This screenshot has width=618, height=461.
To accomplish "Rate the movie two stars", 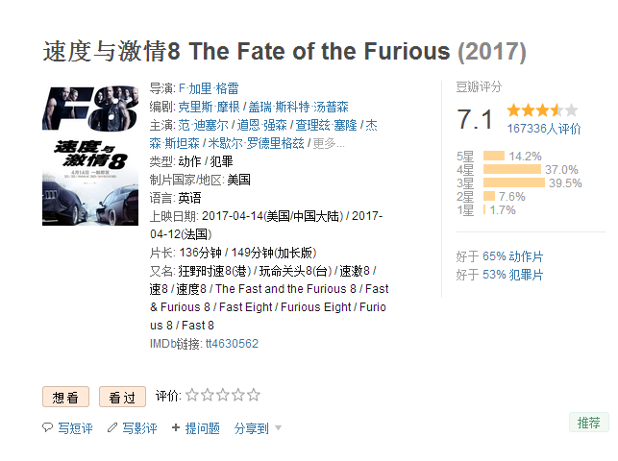I will [208, 395].
